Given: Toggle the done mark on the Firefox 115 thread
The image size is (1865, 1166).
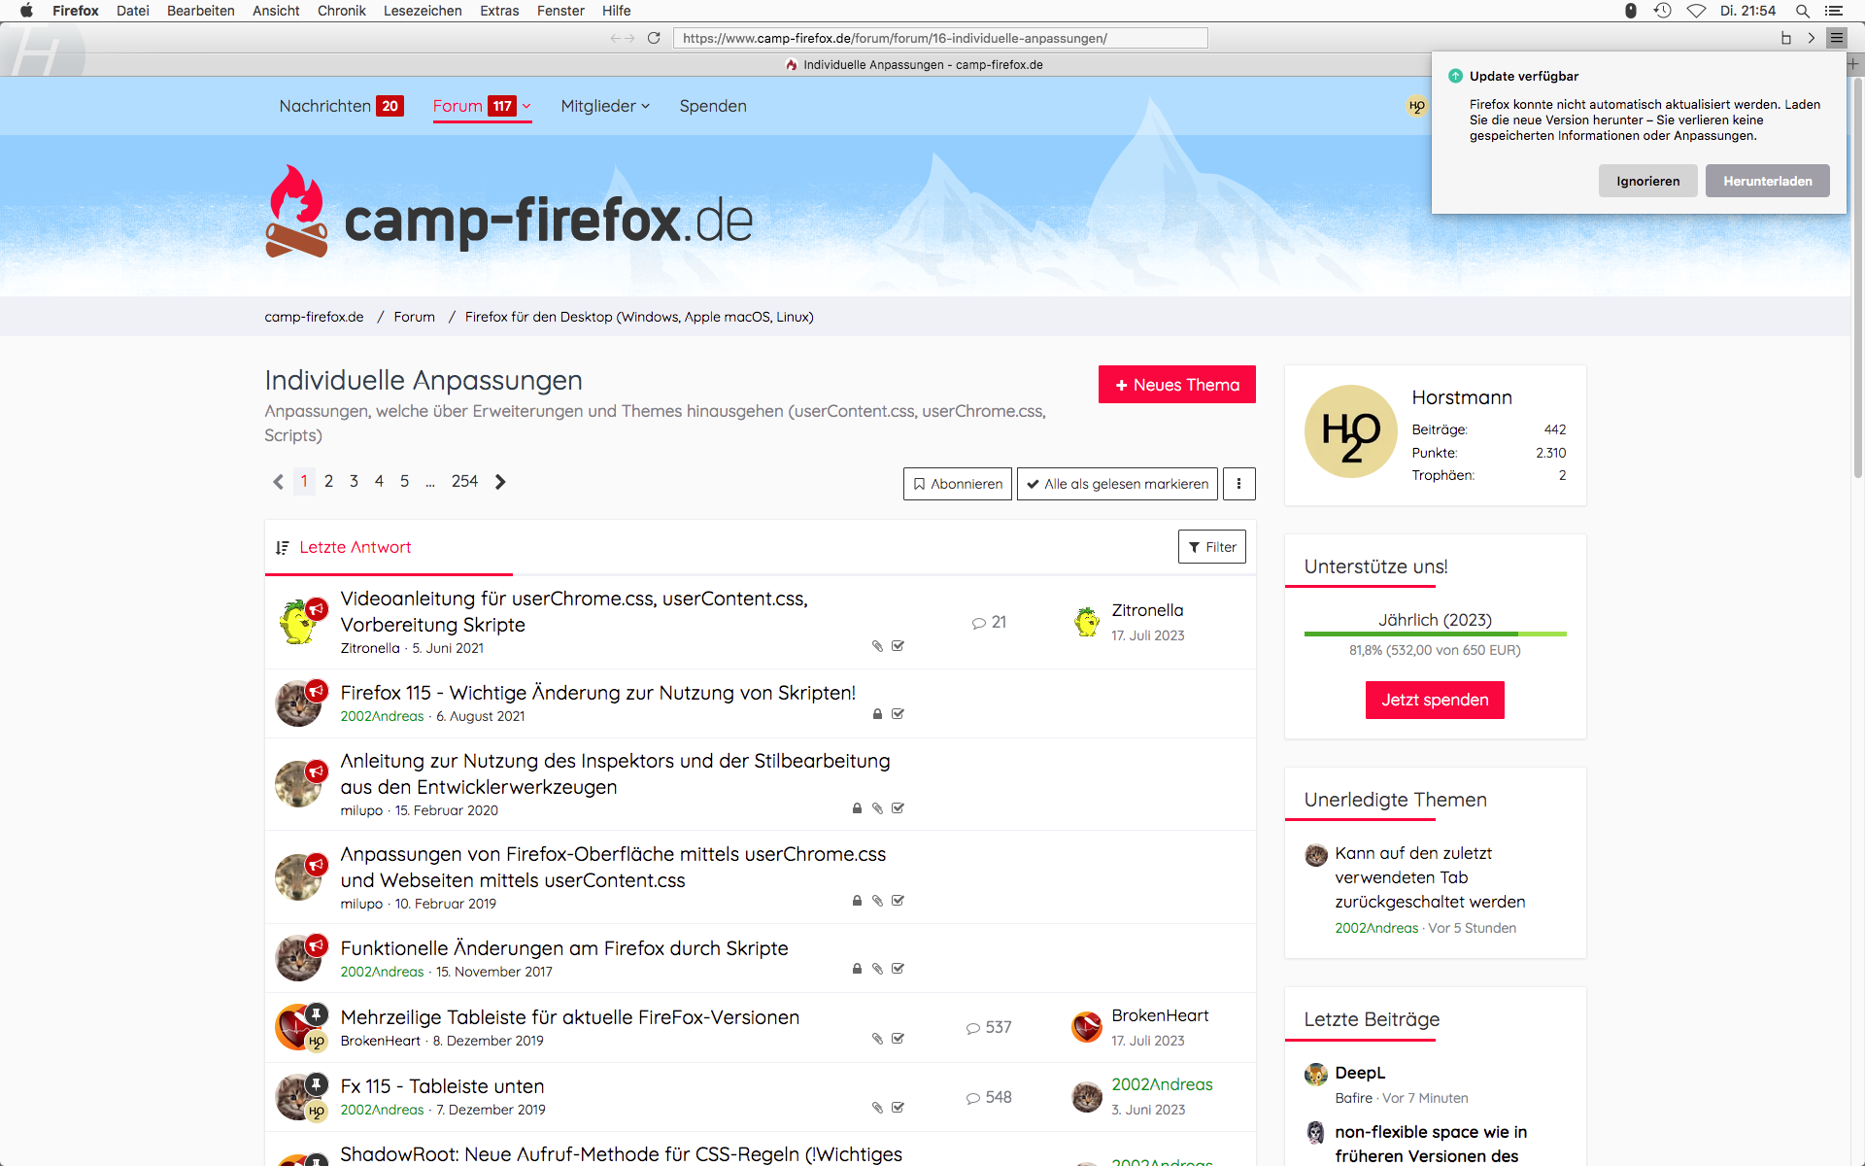Looking at the screenshot, I should (x=898, y=714).
